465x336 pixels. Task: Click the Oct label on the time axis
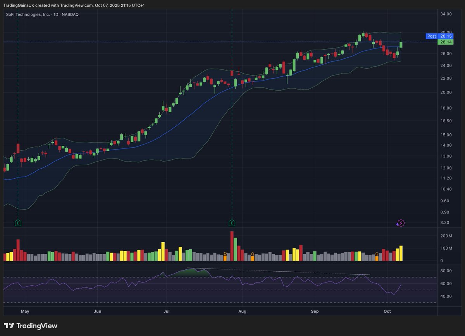(x=387, y=311)
